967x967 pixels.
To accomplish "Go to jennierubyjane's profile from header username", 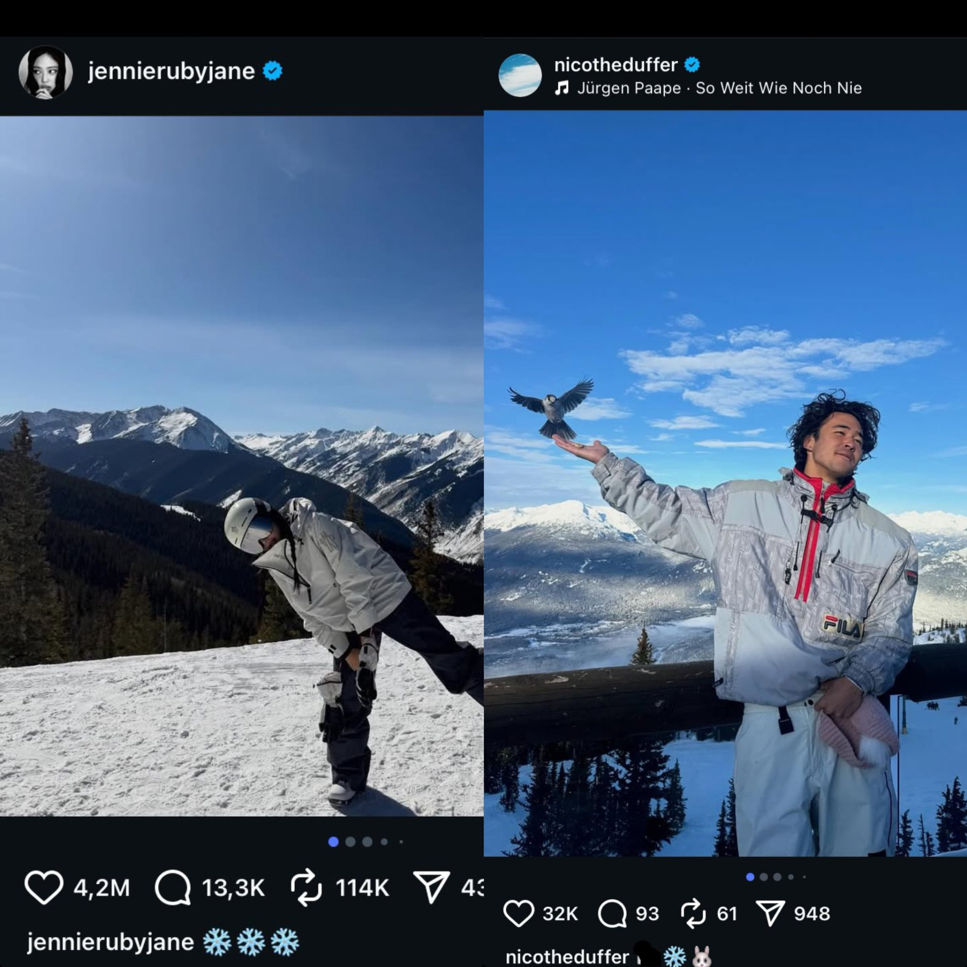I will coord(171,72).
